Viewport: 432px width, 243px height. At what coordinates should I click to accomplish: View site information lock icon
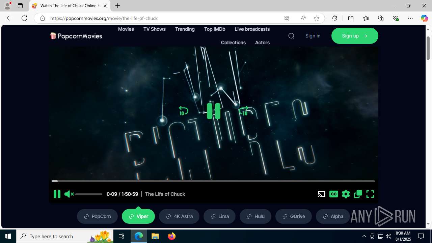click(x=42, y=18)
